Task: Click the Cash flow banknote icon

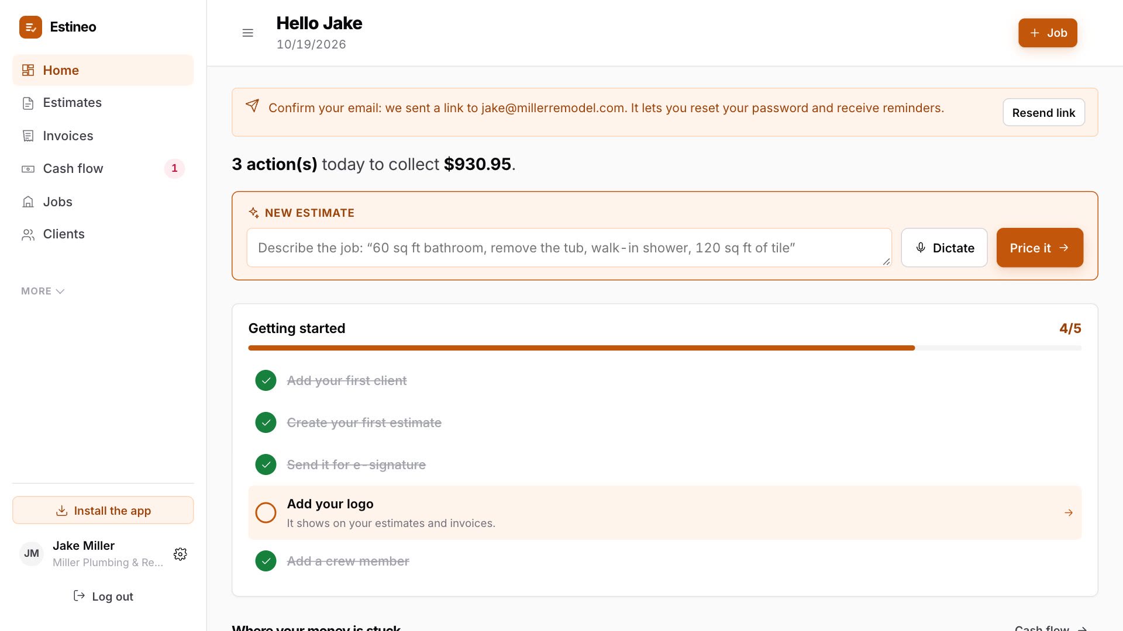Action: coord(28,169)
